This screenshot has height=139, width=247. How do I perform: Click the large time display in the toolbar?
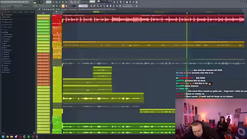click(73, 2)
